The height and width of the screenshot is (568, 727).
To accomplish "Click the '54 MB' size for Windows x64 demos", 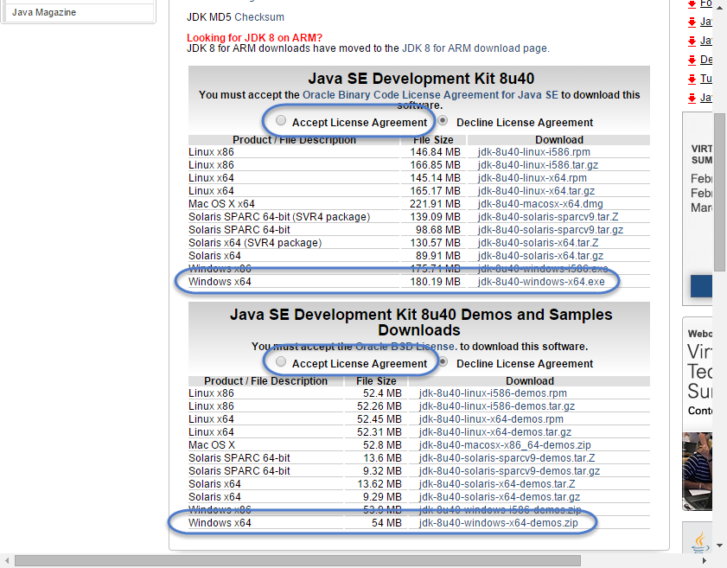I will coord(386,523).
